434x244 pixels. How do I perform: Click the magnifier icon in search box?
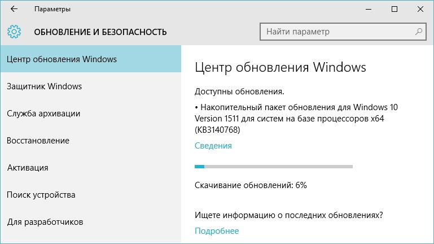pos(419,32)
